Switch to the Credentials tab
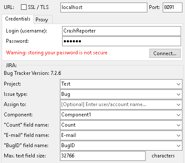The width and height of the screenshot is (185, 163). [18, 19]
